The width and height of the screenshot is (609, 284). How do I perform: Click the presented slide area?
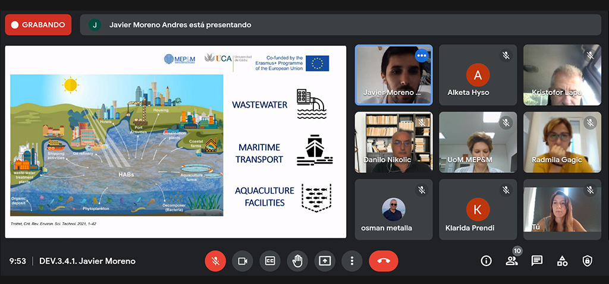click(175, 142)
